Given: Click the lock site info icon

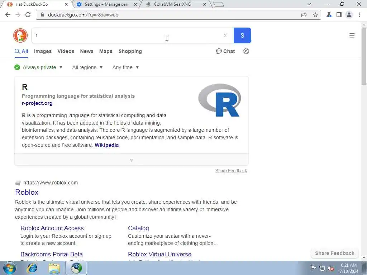Looking at the screenshot, I should (42, 15).
